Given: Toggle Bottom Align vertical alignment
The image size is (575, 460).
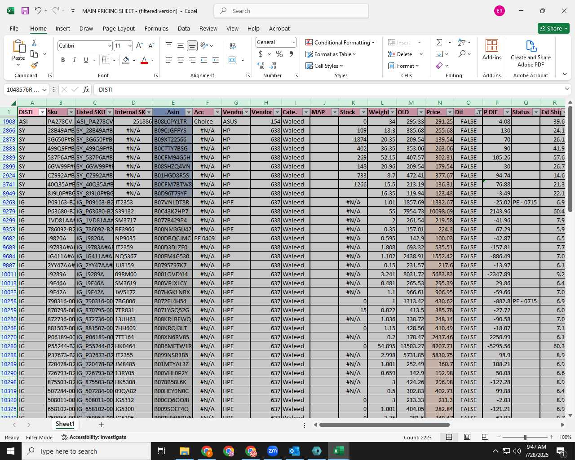Looking at the screenshot, I should (x=192, y=45).
